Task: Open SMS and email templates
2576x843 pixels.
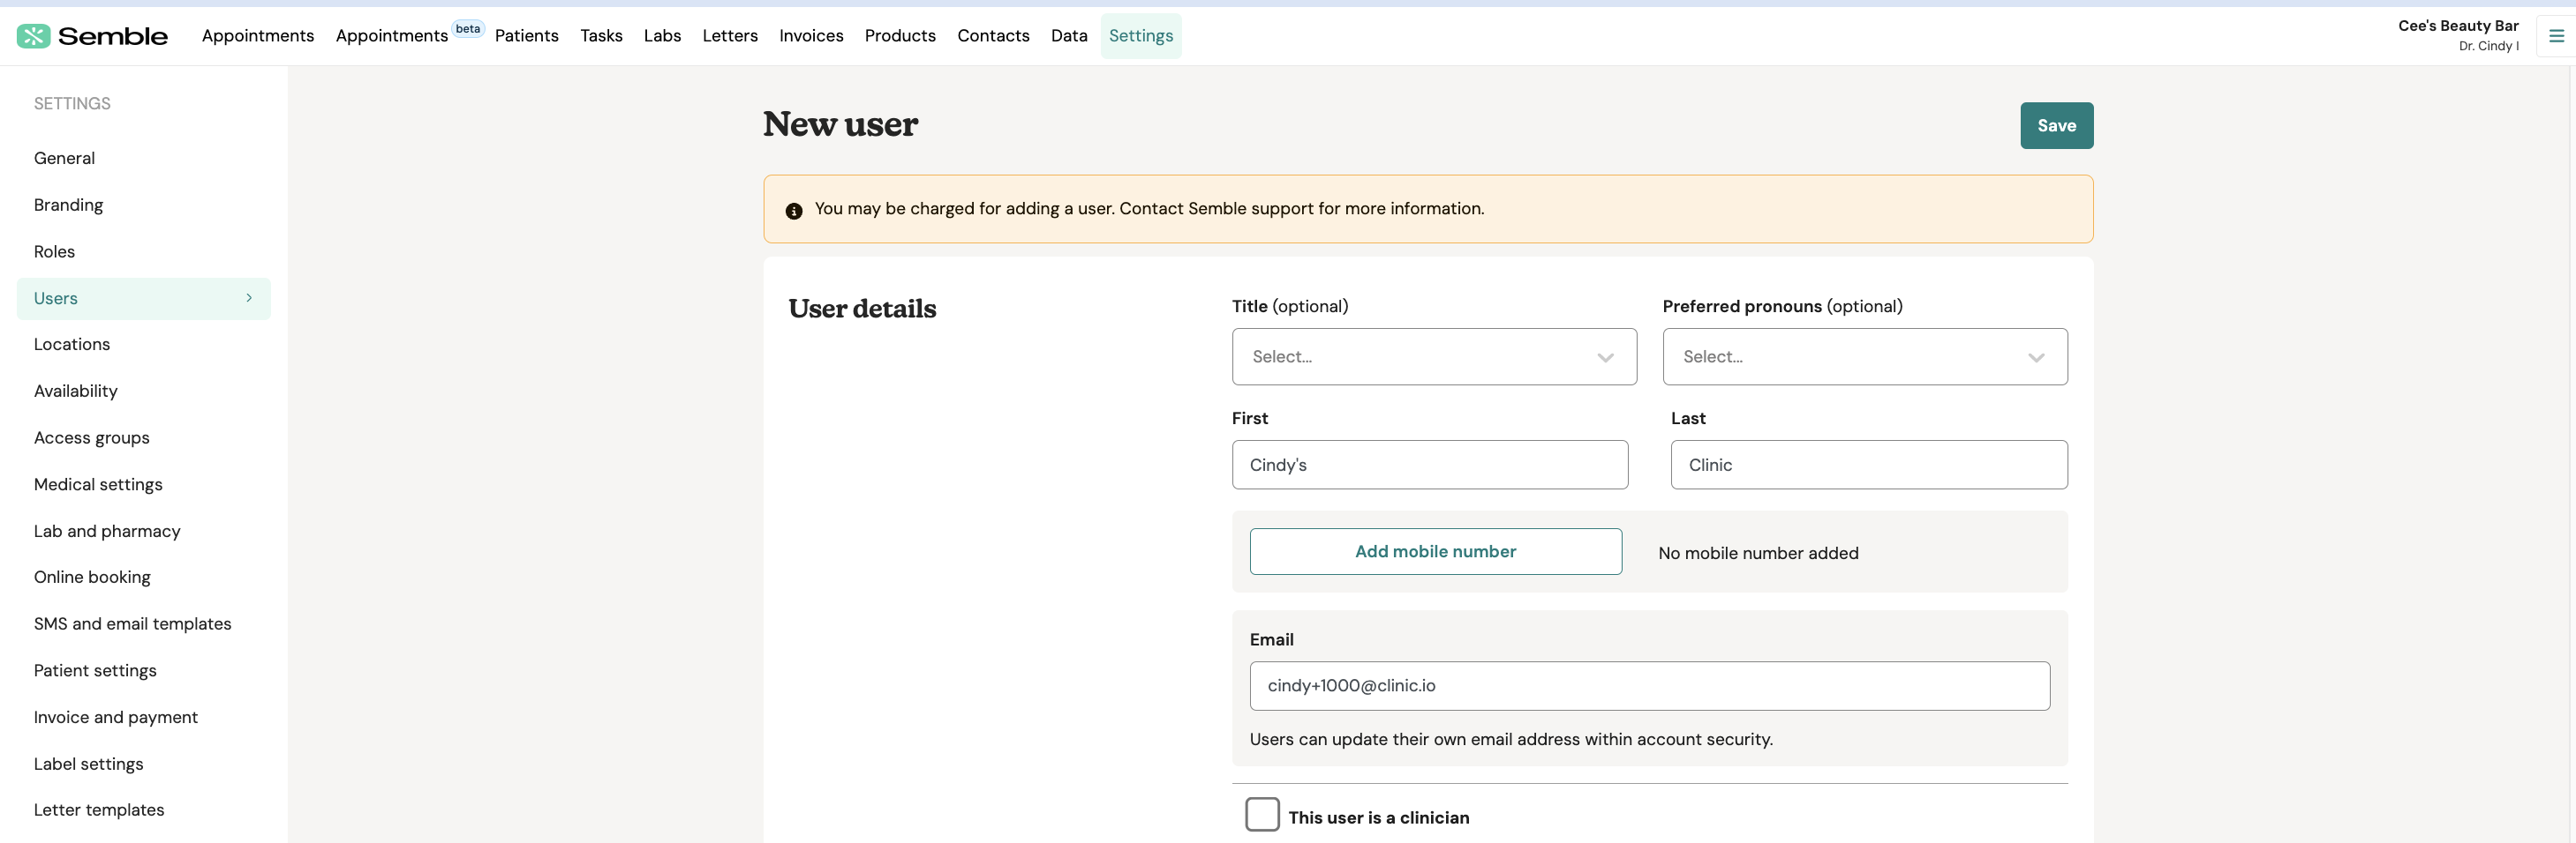Action: click(x=132, y=624)
